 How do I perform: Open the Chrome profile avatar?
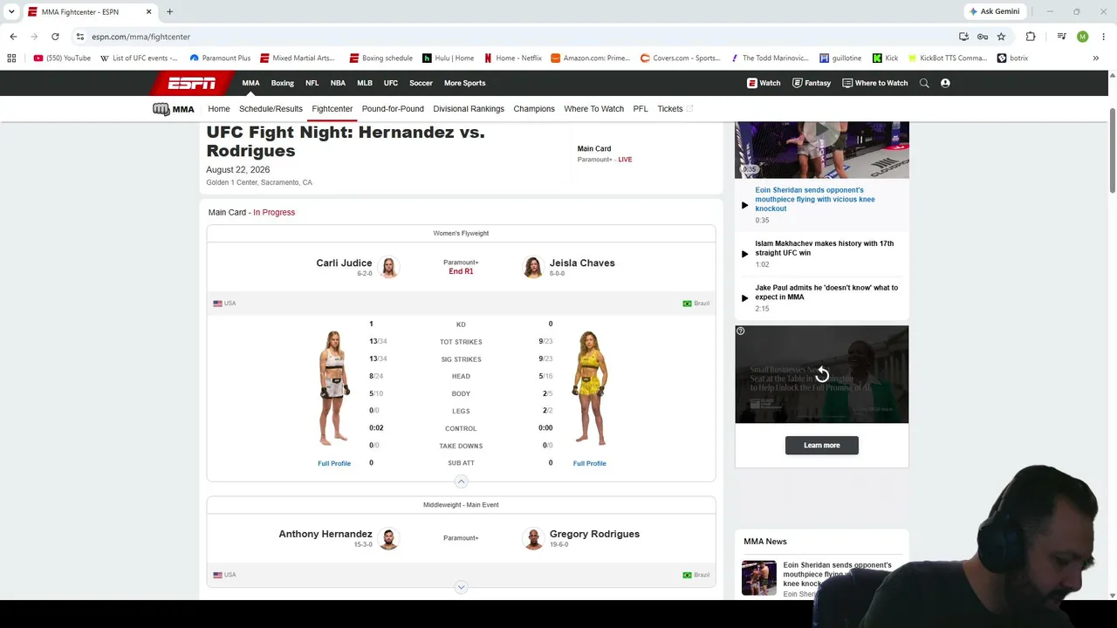(x=1083, y=37)
